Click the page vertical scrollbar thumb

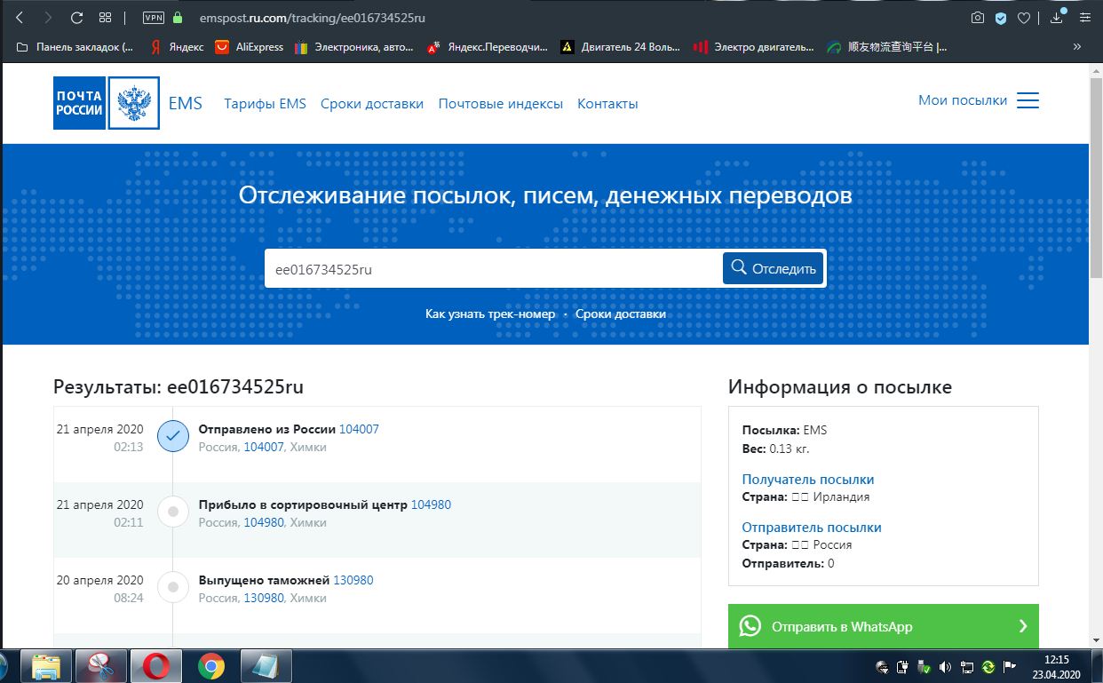pos(1095,178)
